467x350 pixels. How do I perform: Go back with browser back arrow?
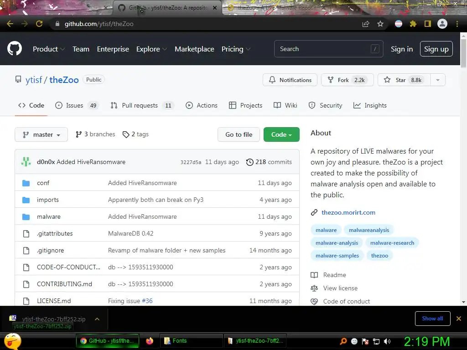tap(10, 24)
